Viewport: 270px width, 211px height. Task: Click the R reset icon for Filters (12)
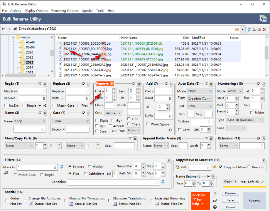169,160
